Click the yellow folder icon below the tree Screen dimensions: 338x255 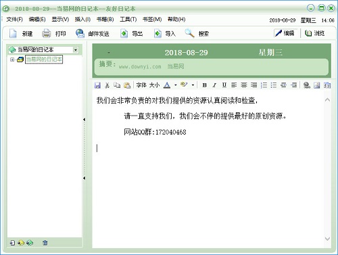coord(21,243)
